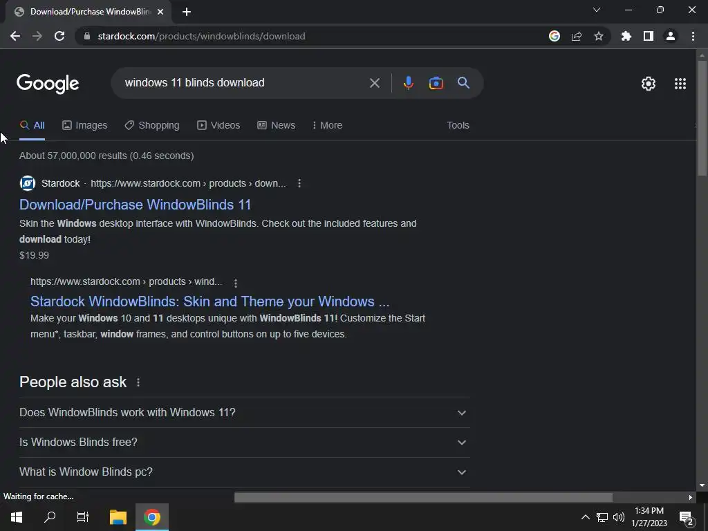Open the Tools search options

click(x=458, y=126)
